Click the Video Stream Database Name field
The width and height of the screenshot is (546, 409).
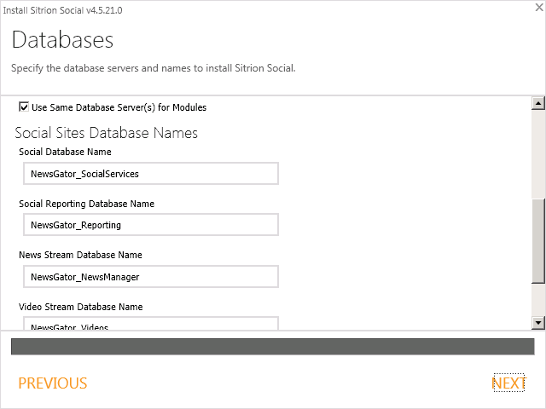tap(151, 324)
